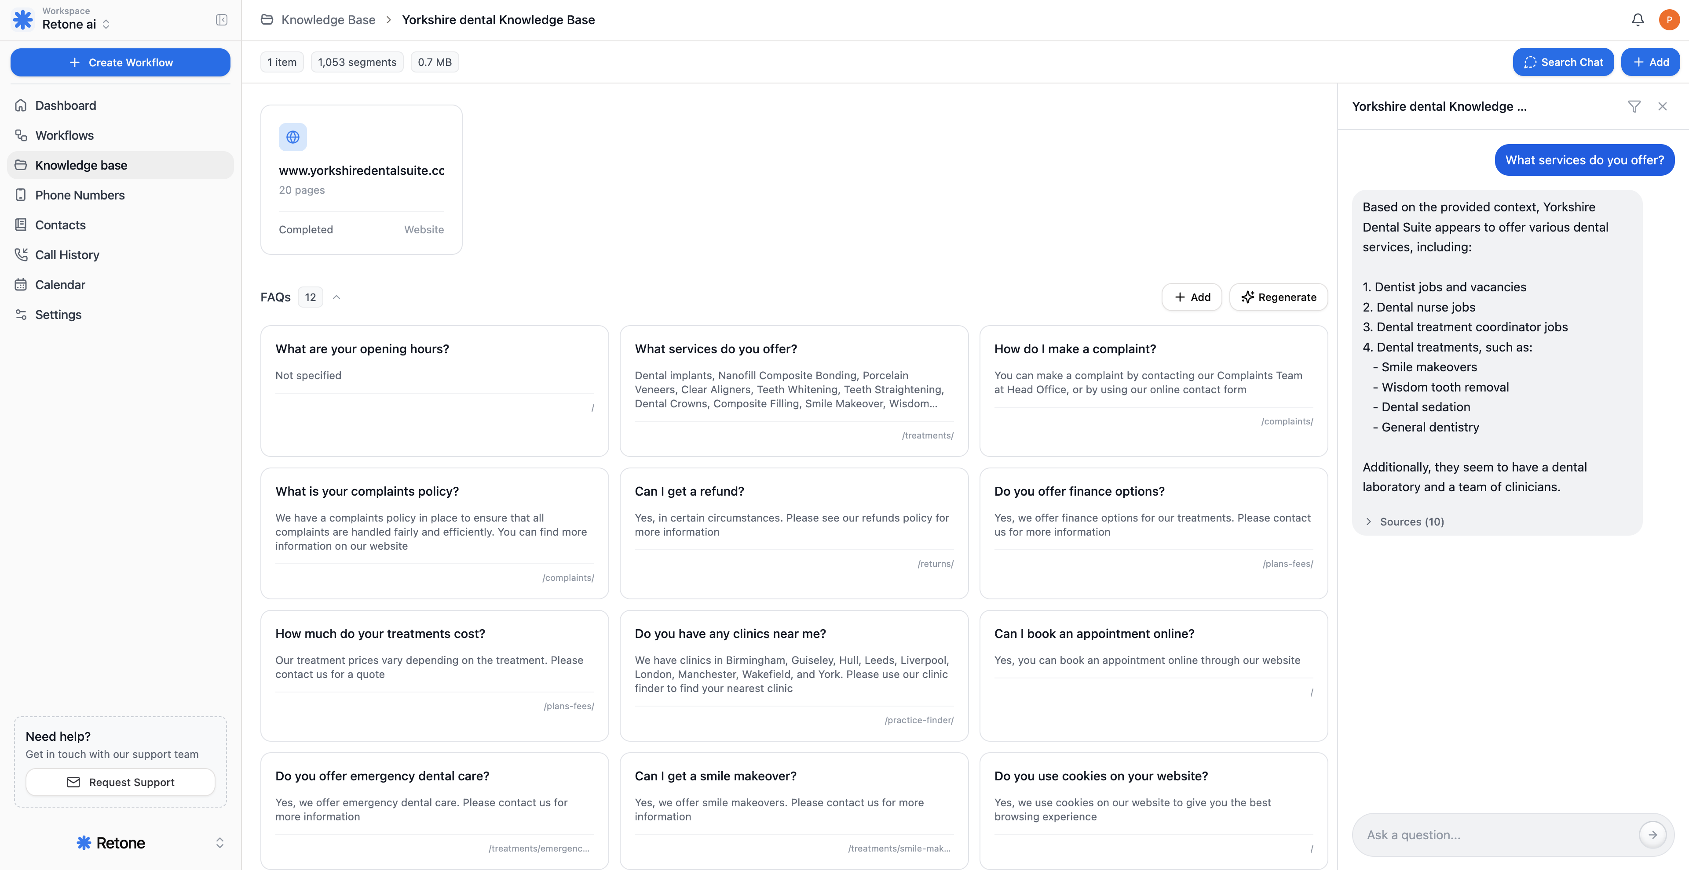Image resolution: width=1689 pixels, height=870 pixels.
Task: Regenerate the FAQs
Action: (x=1277, y=297)
